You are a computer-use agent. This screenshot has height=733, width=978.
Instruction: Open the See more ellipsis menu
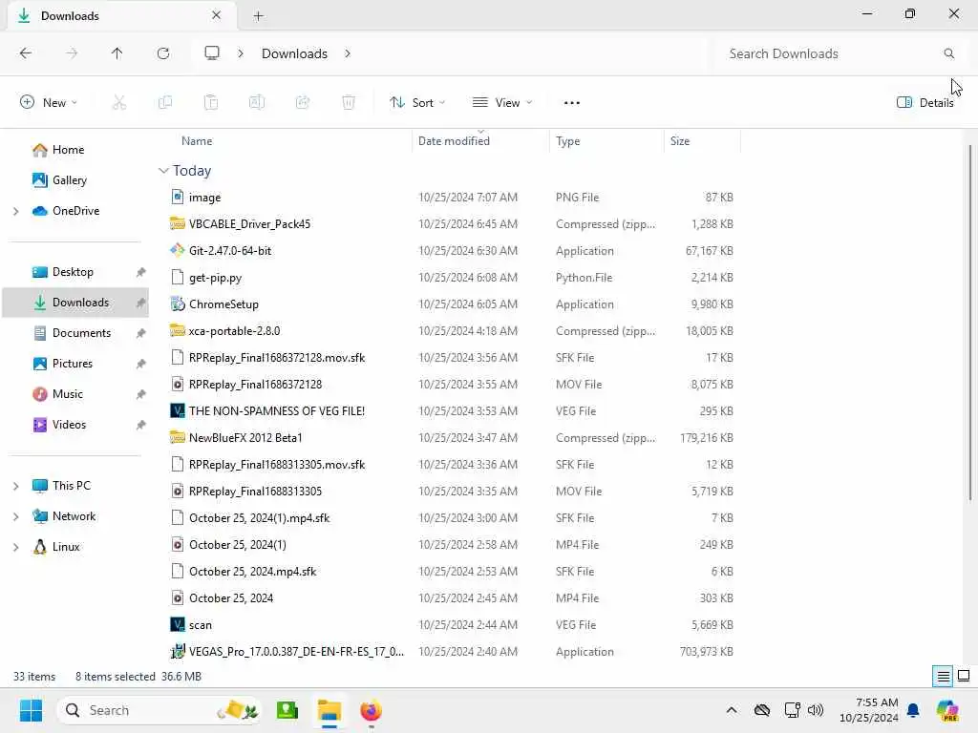tap(571, 103)
